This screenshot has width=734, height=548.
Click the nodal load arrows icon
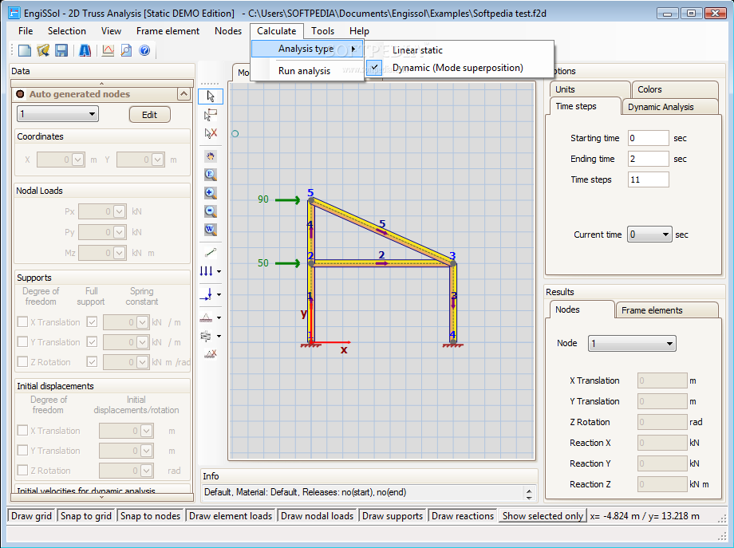tap(207, 294)
